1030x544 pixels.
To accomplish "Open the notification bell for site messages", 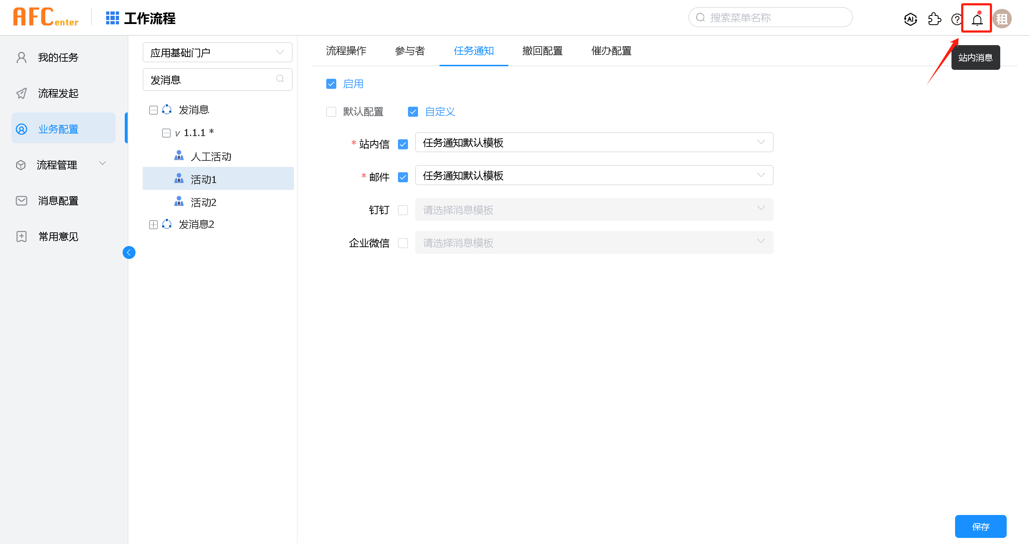I will coord(977,19).
